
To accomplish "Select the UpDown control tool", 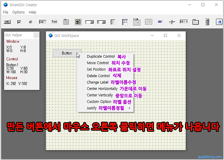I will pyautogui.click(x=207, y=22).
